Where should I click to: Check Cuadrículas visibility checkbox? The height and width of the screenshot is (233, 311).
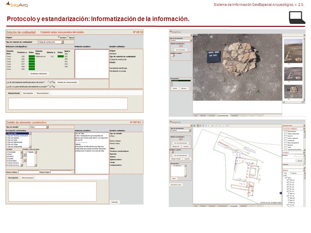point(285,140)
